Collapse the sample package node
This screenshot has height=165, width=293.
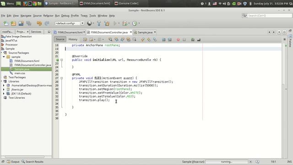point(4,57)
